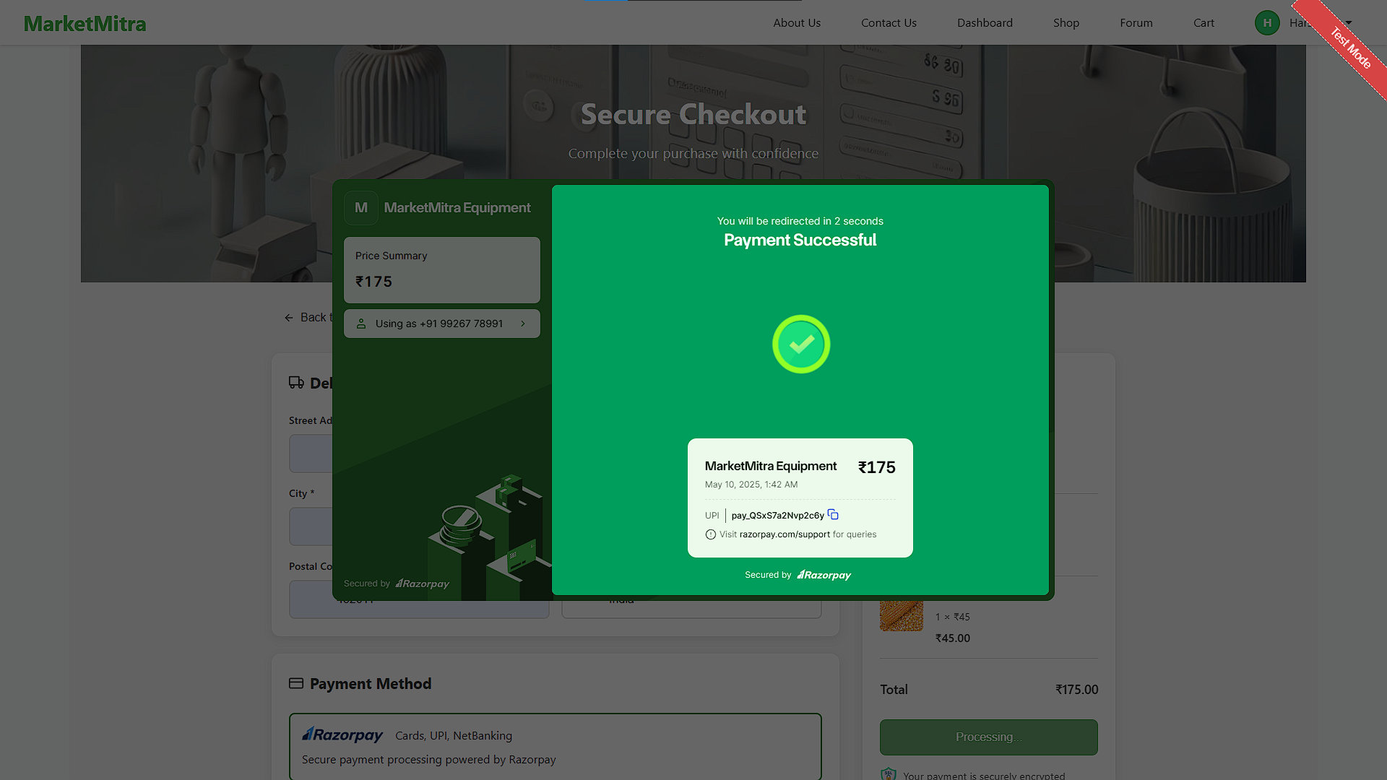
Task: Click the Razorpay logo under the receipt card
Action: tap(824, 575)
